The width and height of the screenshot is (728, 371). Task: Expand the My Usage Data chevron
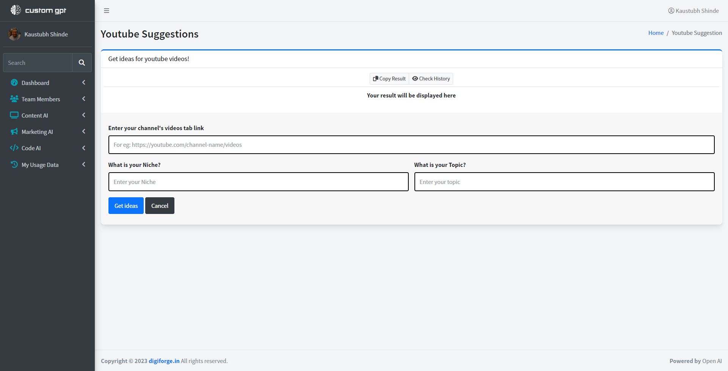point(83,165)
